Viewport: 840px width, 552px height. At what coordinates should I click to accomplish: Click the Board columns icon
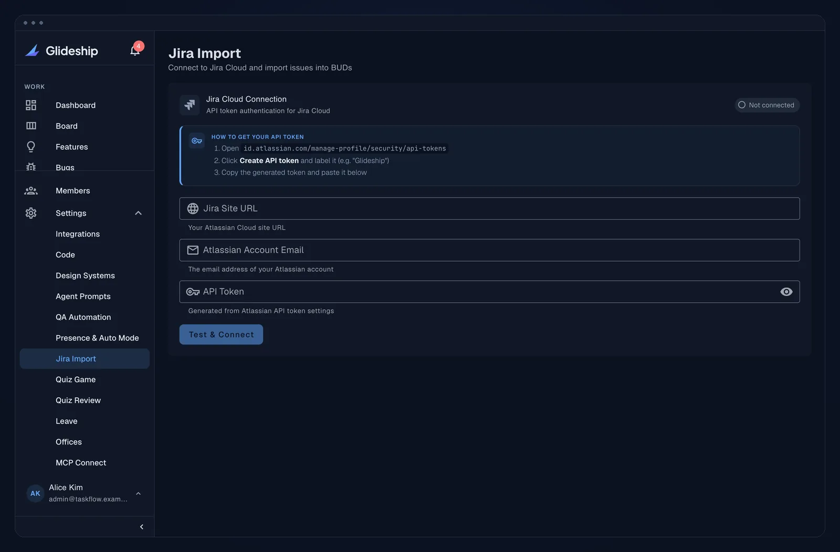click(x=31, y=126)
